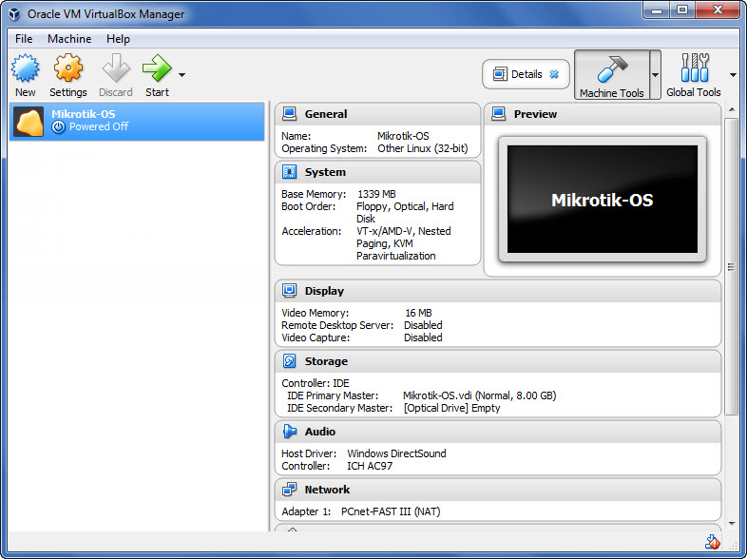Open the Display section header
Screen dimensions: 747x559
(498, 291)
